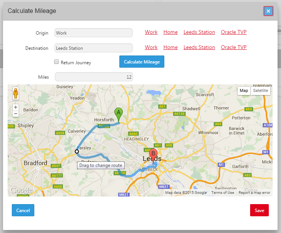Screen dimensions: 281x233
Task: Click the Horsforth label on the map
Action: point(104,120)
